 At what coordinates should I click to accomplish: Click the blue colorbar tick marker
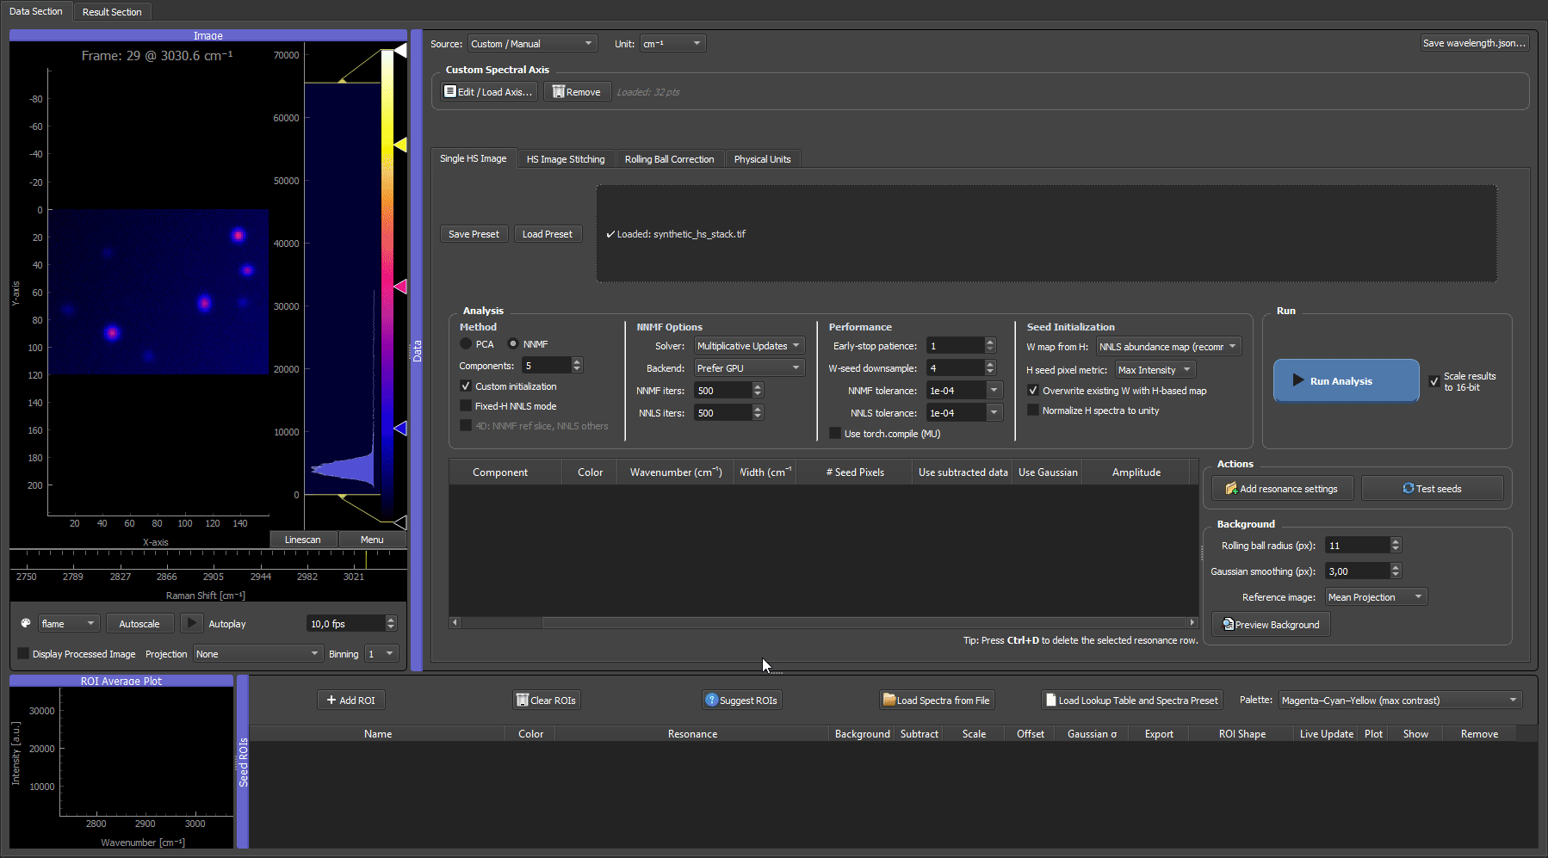(x=399, y=428)
